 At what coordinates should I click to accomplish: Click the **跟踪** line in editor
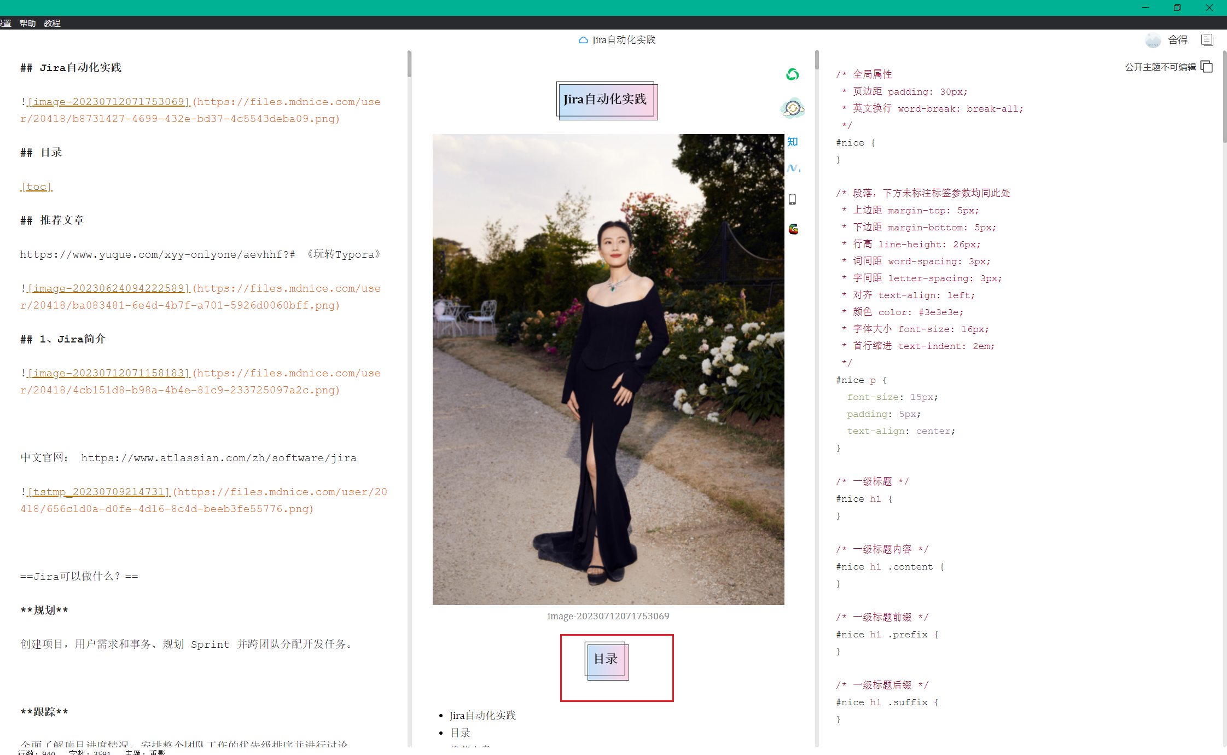click(x=44, y=712)
